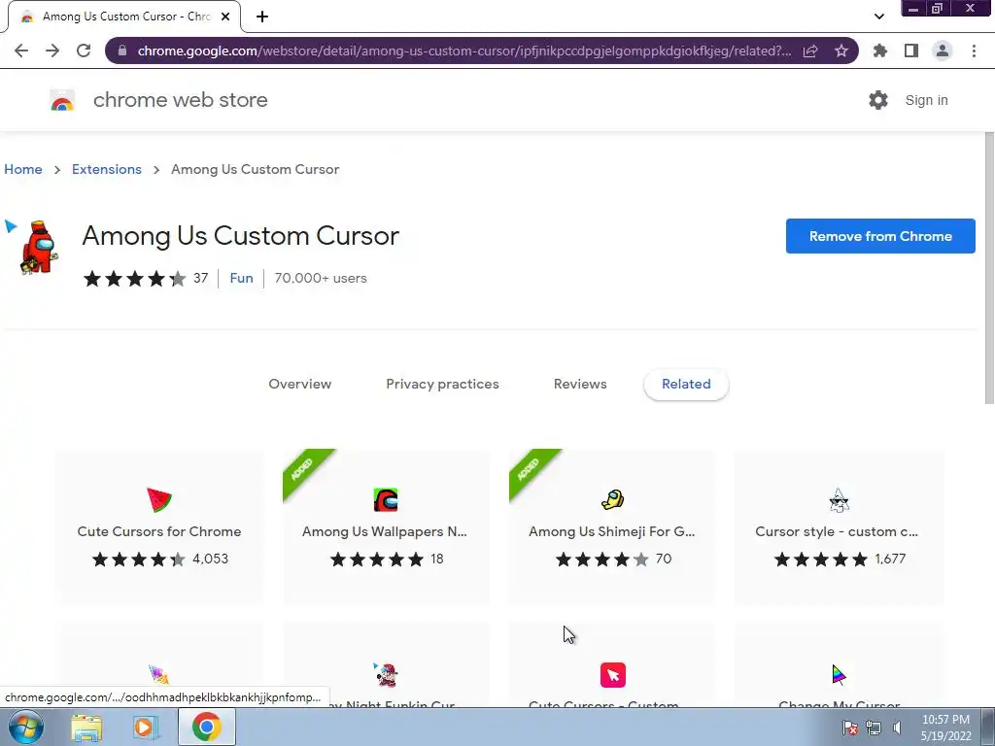995x746 pixels.
Task: Sign in to the web store
Action: (x=926, y=100)
